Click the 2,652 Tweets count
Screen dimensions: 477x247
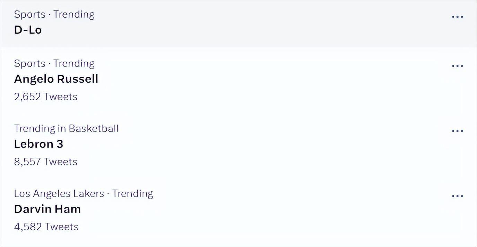(x=46, y=97)
